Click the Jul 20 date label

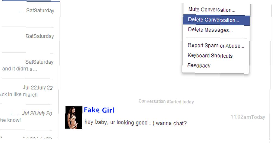(37, 114)
